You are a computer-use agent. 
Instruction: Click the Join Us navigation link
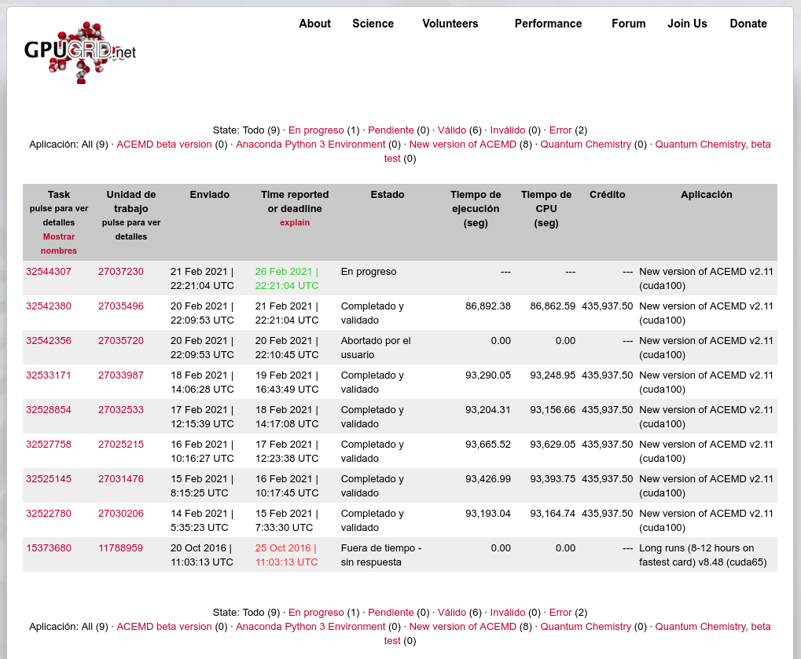687,24
